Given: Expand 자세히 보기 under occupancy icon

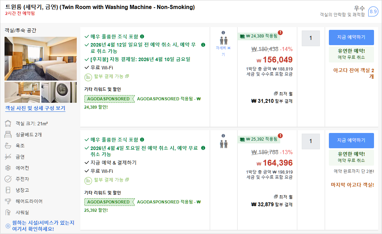Looking at the screenshot, I should click(223, 51).
